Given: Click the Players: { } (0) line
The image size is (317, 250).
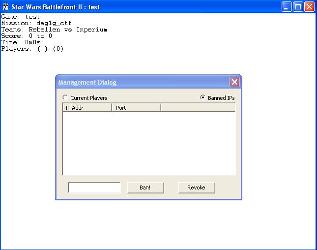Looking at the screenshot, I should click(x=32, y=49).
